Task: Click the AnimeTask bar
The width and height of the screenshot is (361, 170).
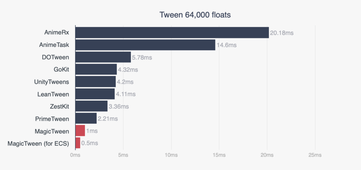Action: point(145,45)
